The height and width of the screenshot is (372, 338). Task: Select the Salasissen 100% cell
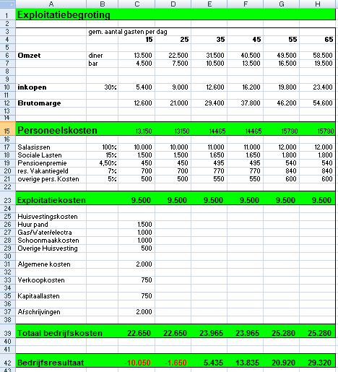[103, 147]
